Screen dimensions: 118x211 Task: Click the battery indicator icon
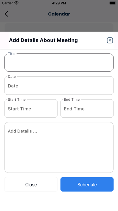pos(113,3)
